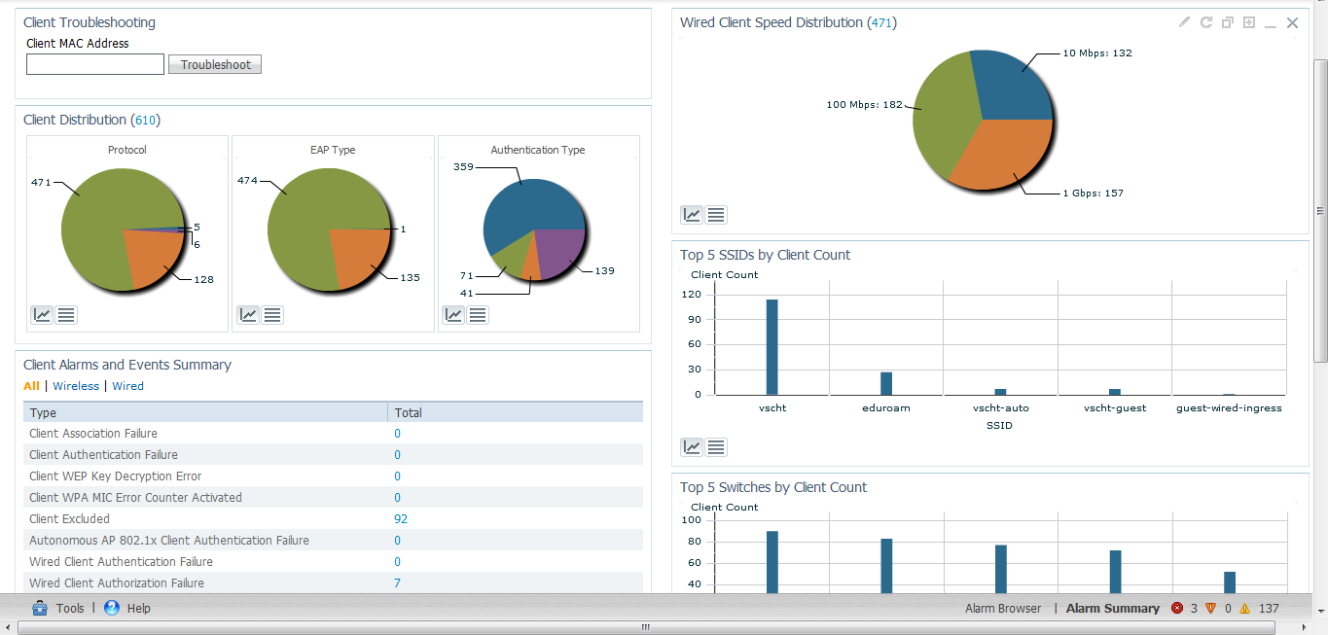Click the guest-wired-ingress SSID label

tap(1229, 408)
